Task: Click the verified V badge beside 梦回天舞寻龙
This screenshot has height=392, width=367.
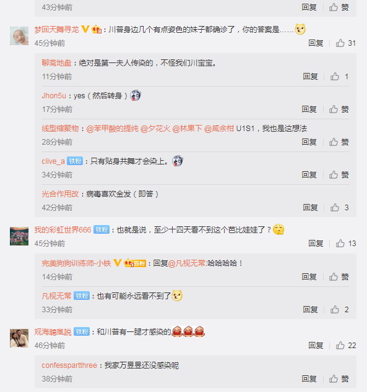Action: pos(85,29)
